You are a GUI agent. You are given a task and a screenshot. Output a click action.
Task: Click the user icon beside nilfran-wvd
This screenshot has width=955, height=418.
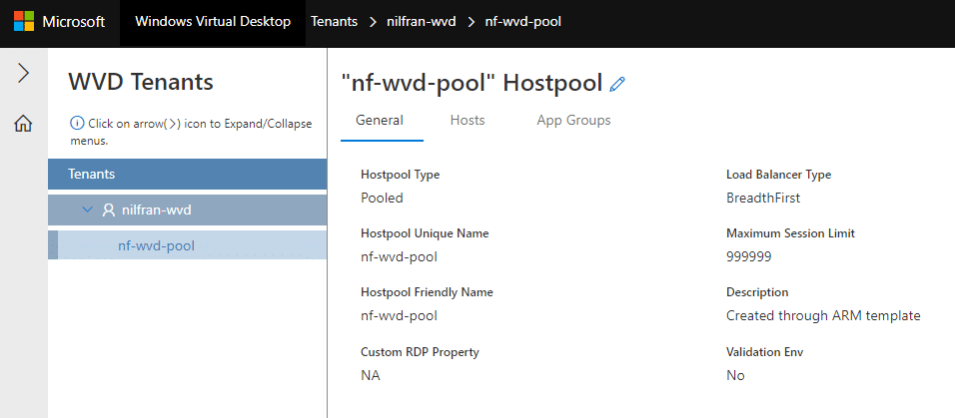click(x=109, y=209)
